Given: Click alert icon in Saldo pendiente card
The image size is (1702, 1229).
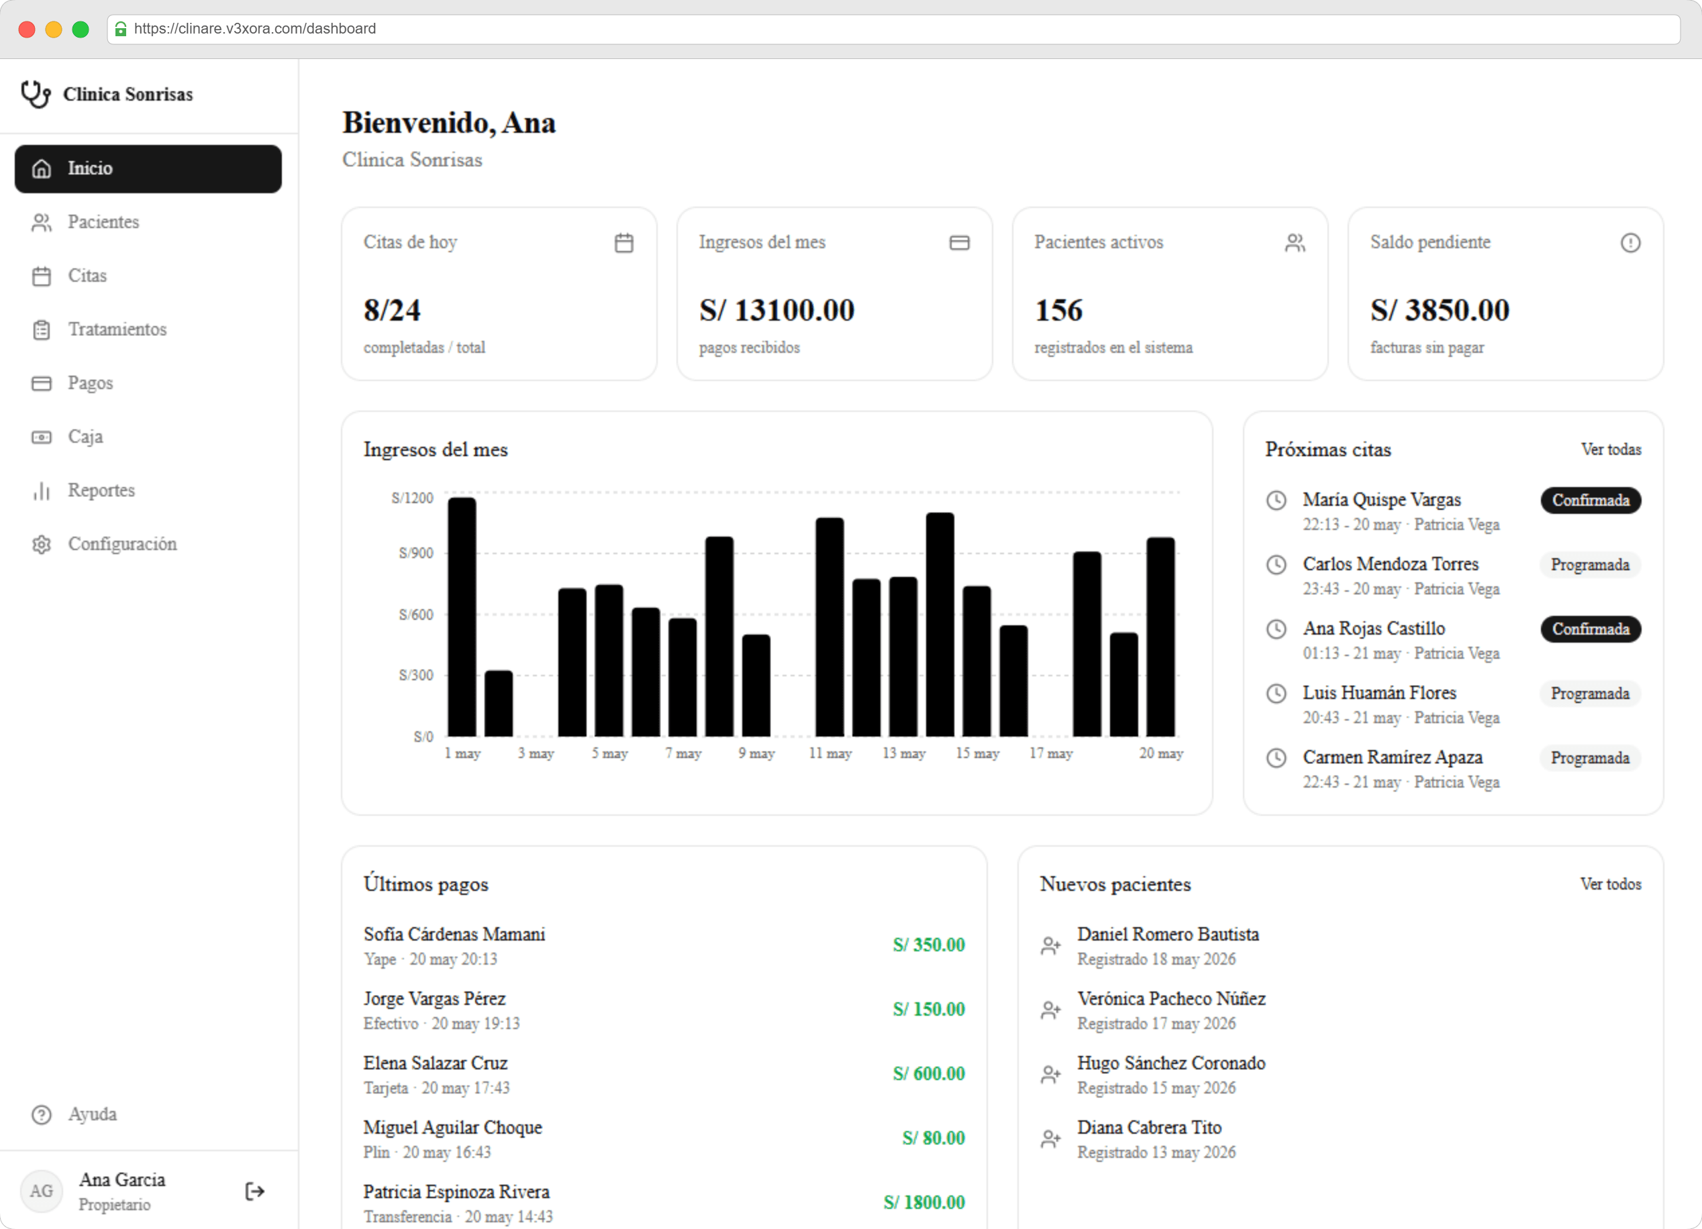Looking at the screenshot, I should 1631,243.
